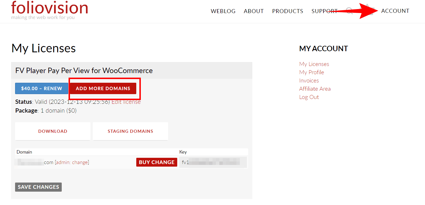Click the BUY CHANGE button
The height and width of the screenshot is (205, 425).
click(157, 162)
